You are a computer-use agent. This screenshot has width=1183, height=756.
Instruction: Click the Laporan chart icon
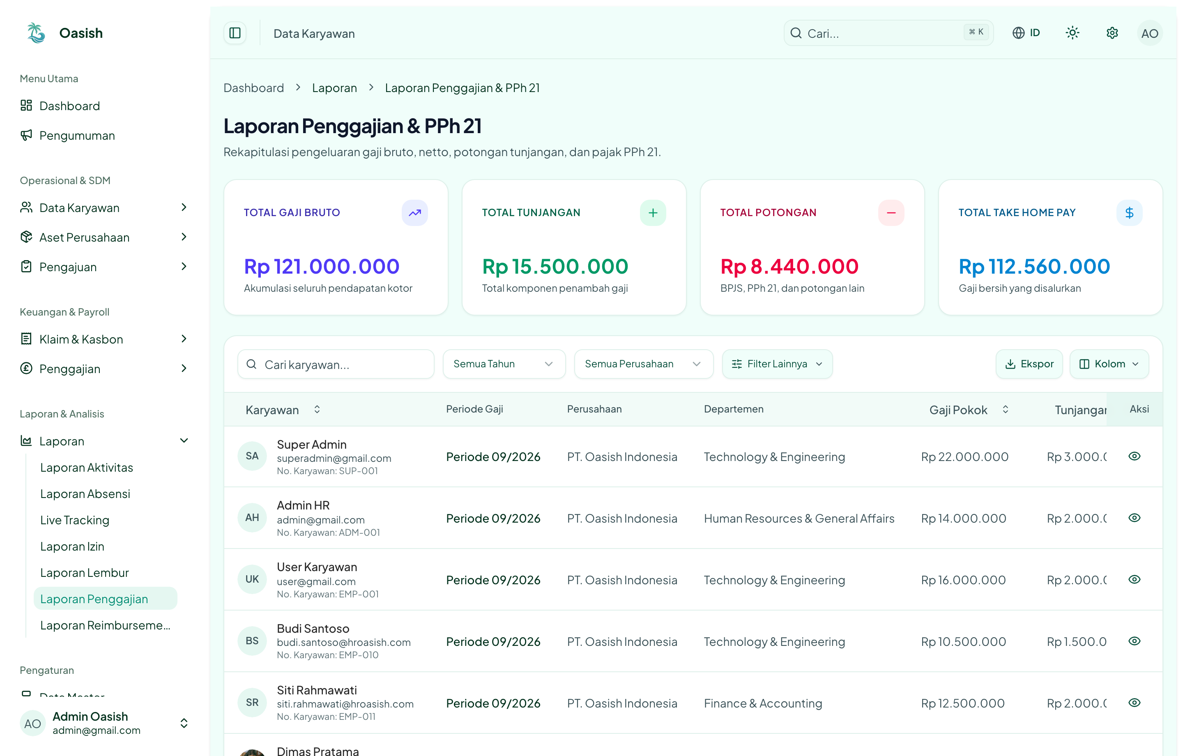click(26, 440)
